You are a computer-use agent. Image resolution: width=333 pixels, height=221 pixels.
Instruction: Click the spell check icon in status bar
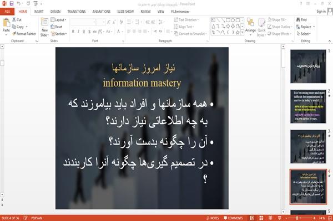tap(26, 218)
